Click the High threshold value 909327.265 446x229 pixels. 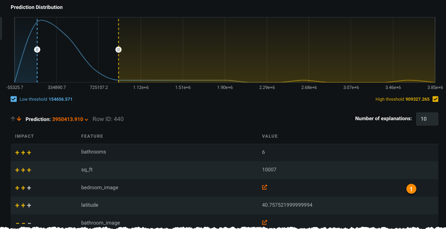click(417, 99)
